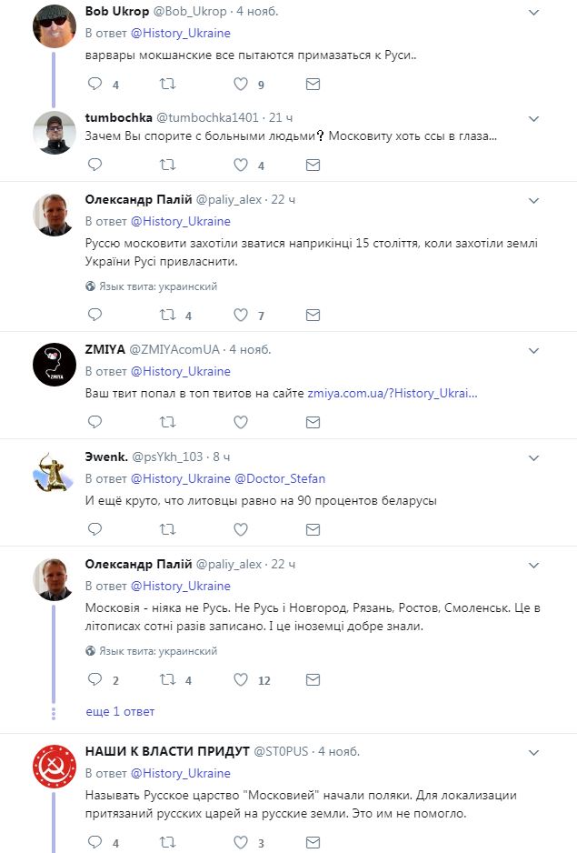This screenshot has width=577, height=853.
Task: Open more options for Bob Ukrop's tweet
Action: tap(534, 12)
